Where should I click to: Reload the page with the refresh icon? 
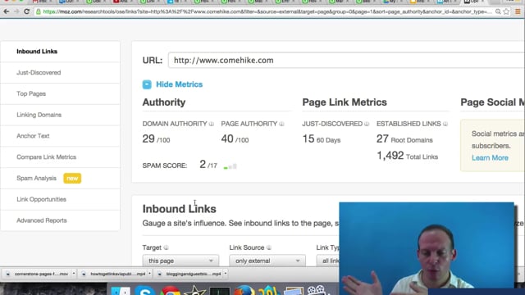pos(27,11)
